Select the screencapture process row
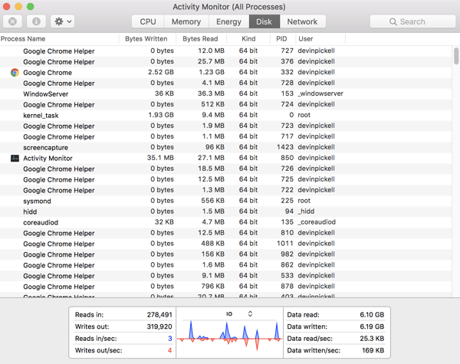Viewport: 460px width, 364px height. tap(225, 147)
